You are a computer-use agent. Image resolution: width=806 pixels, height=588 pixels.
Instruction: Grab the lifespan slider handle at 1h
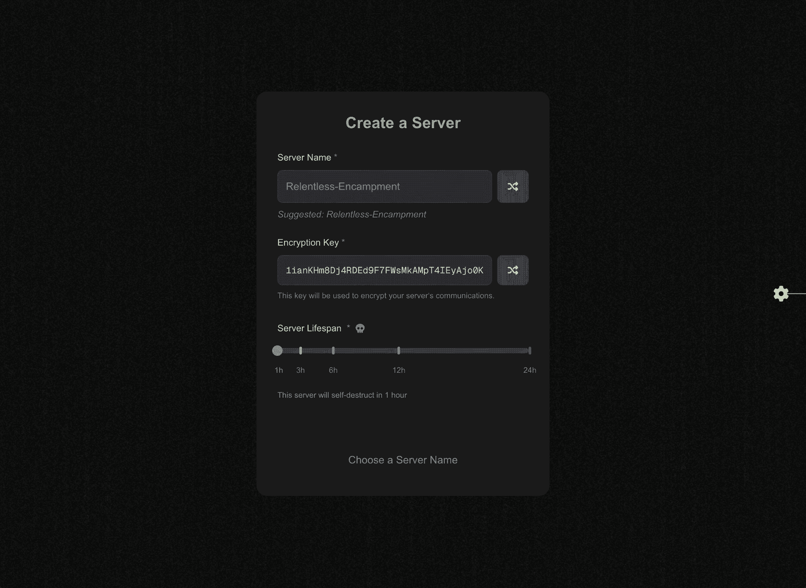pyautogui.click(x=278, y=350)
